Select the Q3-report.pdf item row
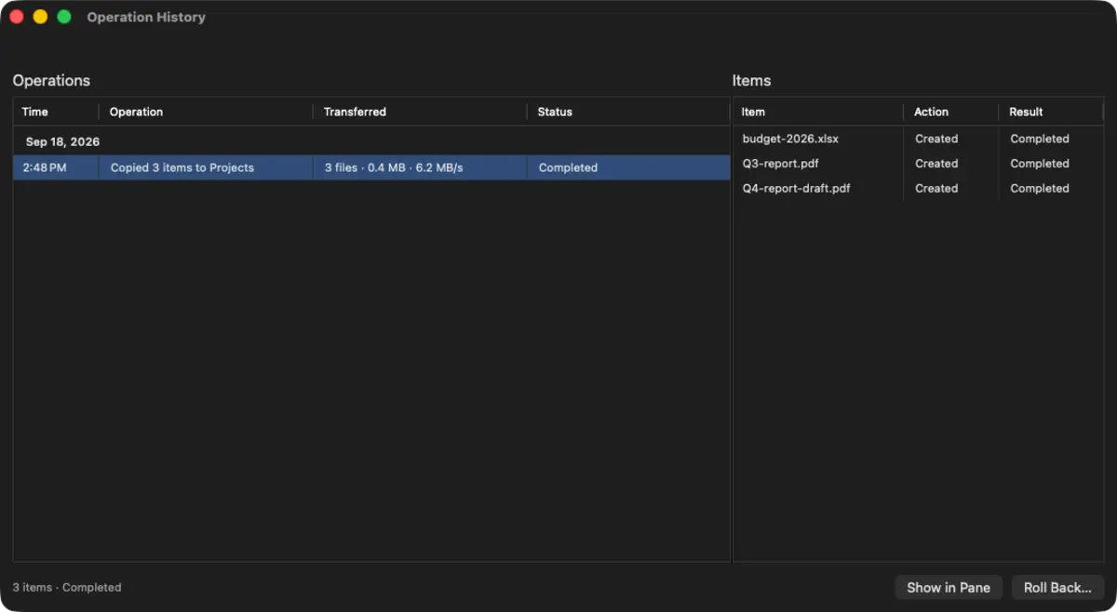This screenshot has height=612, width=1117. tap(918, 164)
